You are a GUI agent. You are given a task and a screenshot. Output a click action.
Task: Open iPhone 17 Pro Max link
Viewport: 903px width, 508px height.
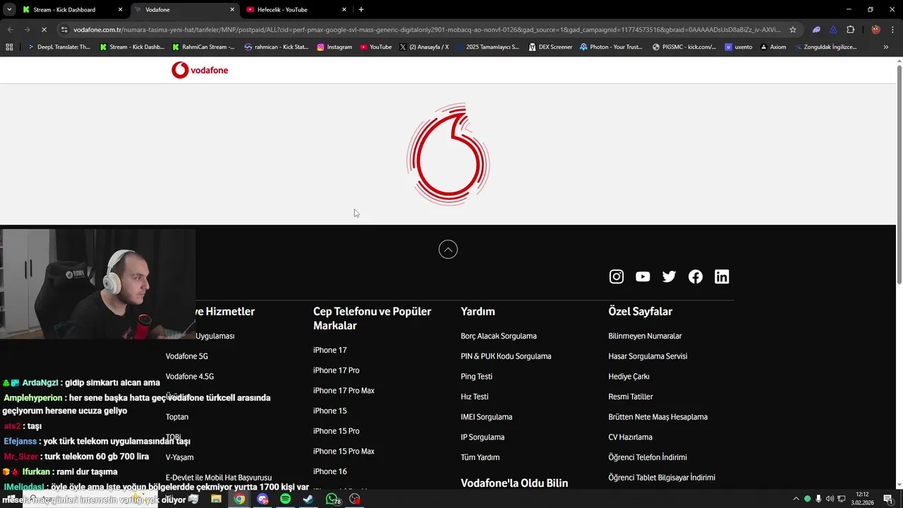tap(344, 390)
